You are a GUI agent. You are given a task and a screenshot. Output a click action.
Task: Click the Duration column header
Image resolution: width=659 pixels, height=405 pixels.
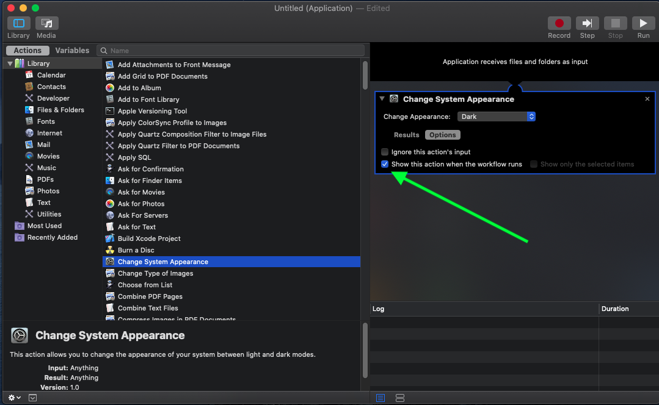pyautogui.click(x=629, y=309)
